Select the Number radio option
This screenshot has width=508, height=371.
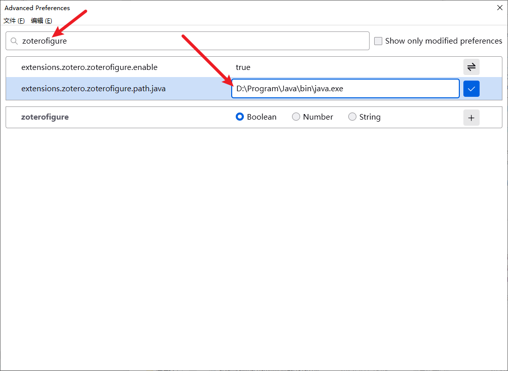coord(296,117)
